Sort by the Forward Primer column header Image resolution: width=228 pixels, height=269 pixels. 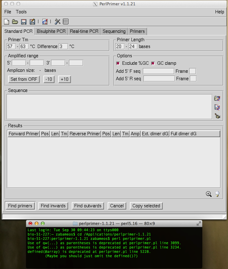tap(24, 134)
